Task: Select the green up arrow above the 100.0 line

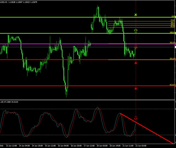Action: coord(136,30)
